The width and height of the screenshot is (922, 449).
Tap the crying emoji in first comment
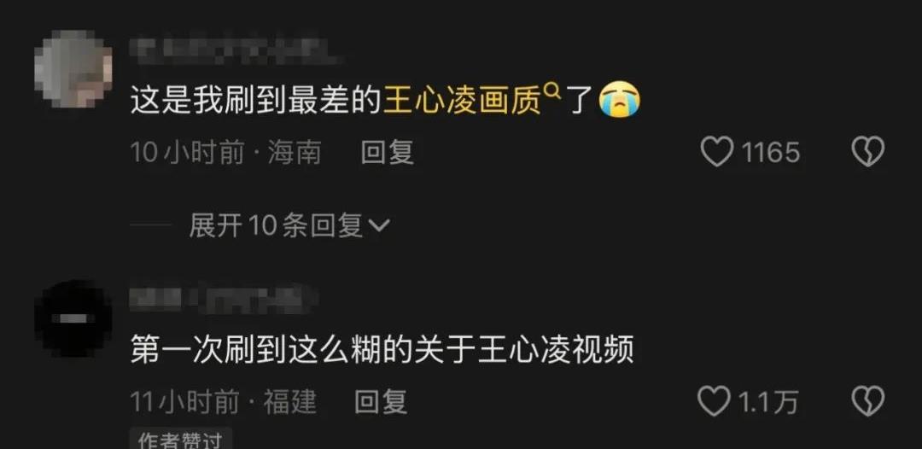619,100
